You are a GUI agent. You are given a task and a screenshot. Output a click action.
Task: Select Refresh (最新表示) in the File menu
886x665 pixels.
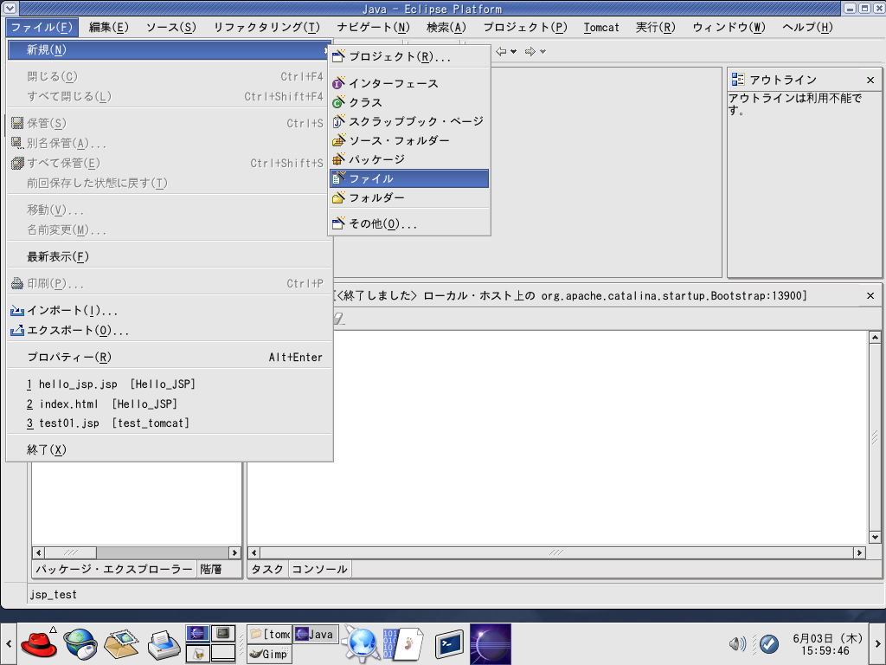point(170,256)
